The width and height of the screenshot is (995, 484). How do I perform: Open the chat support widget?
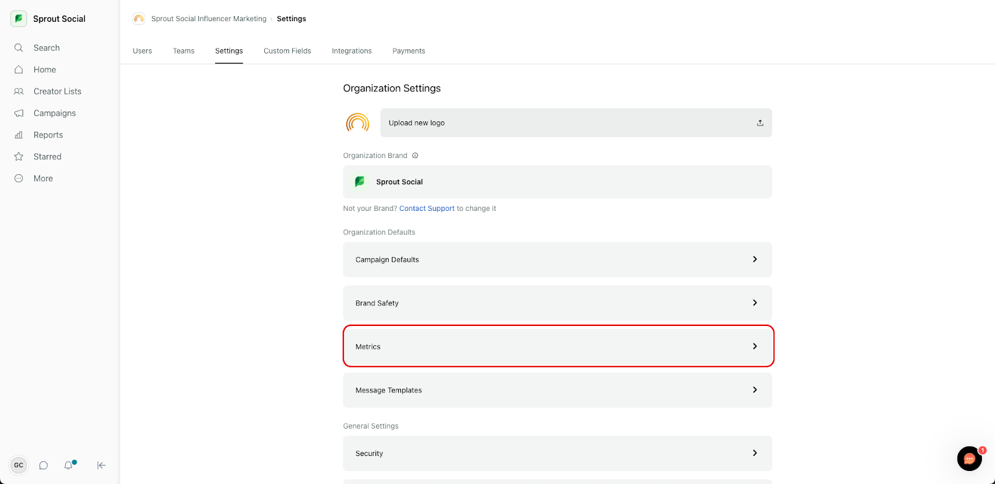coord(970,459)
